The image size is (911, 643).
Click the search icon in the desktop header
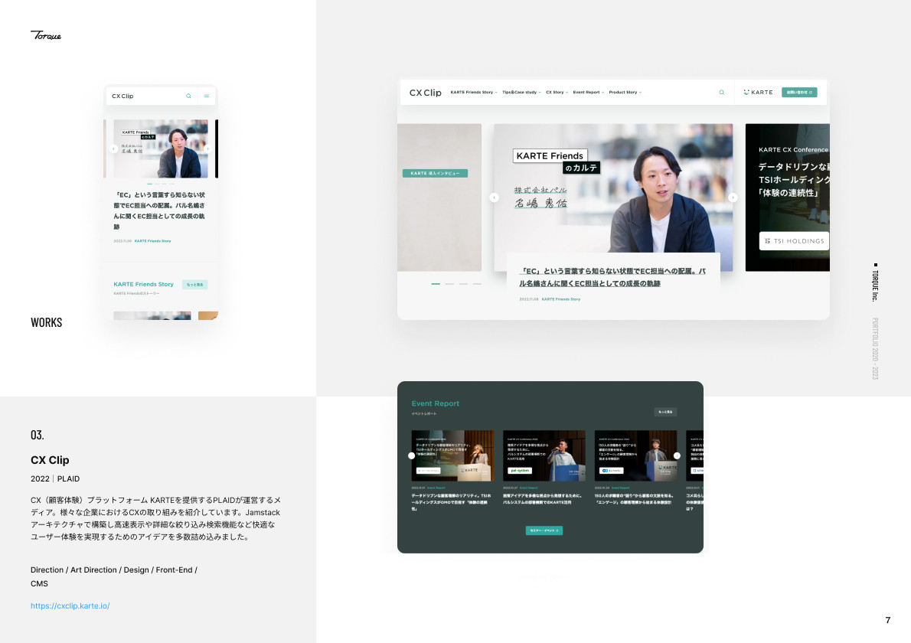coord(721,92)
